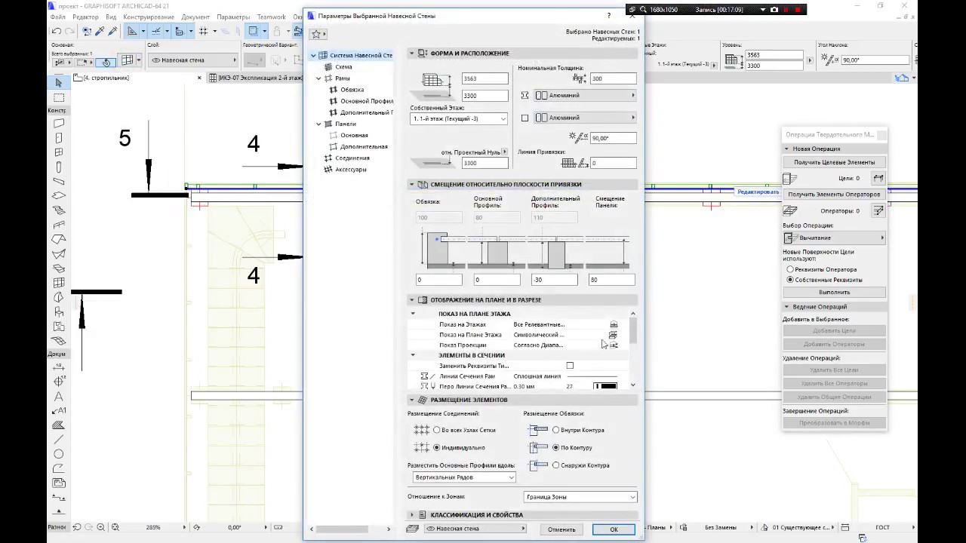This screenshot has height=543, width=966.
Task: Check the Заменить Реквизиты checkbox
Action: 570,366
